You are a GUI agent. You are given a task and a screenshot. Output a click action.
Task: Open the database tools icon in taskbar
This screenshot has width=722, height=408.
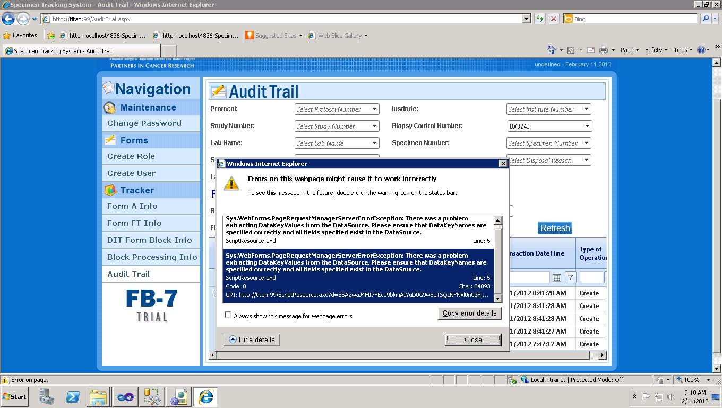152,397
